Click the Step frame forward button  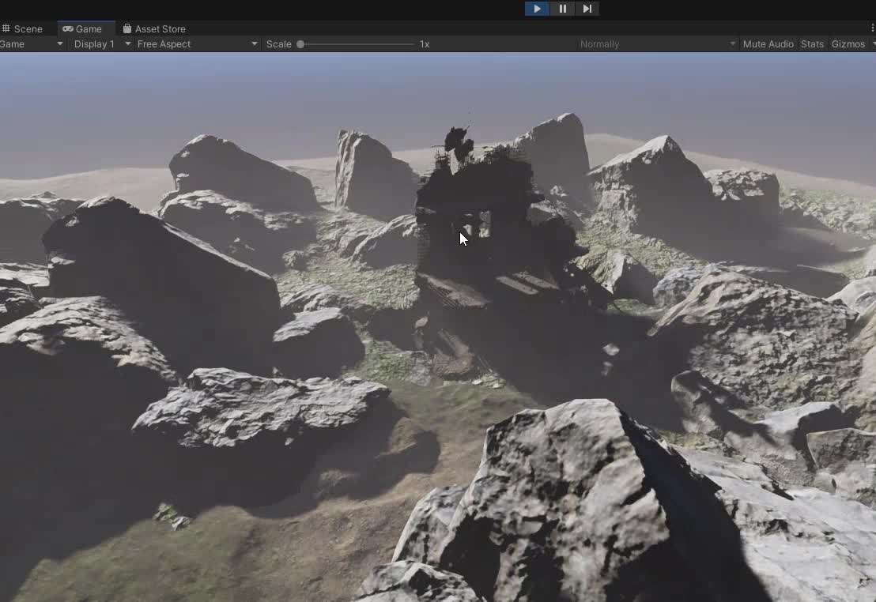click(587, 9)
